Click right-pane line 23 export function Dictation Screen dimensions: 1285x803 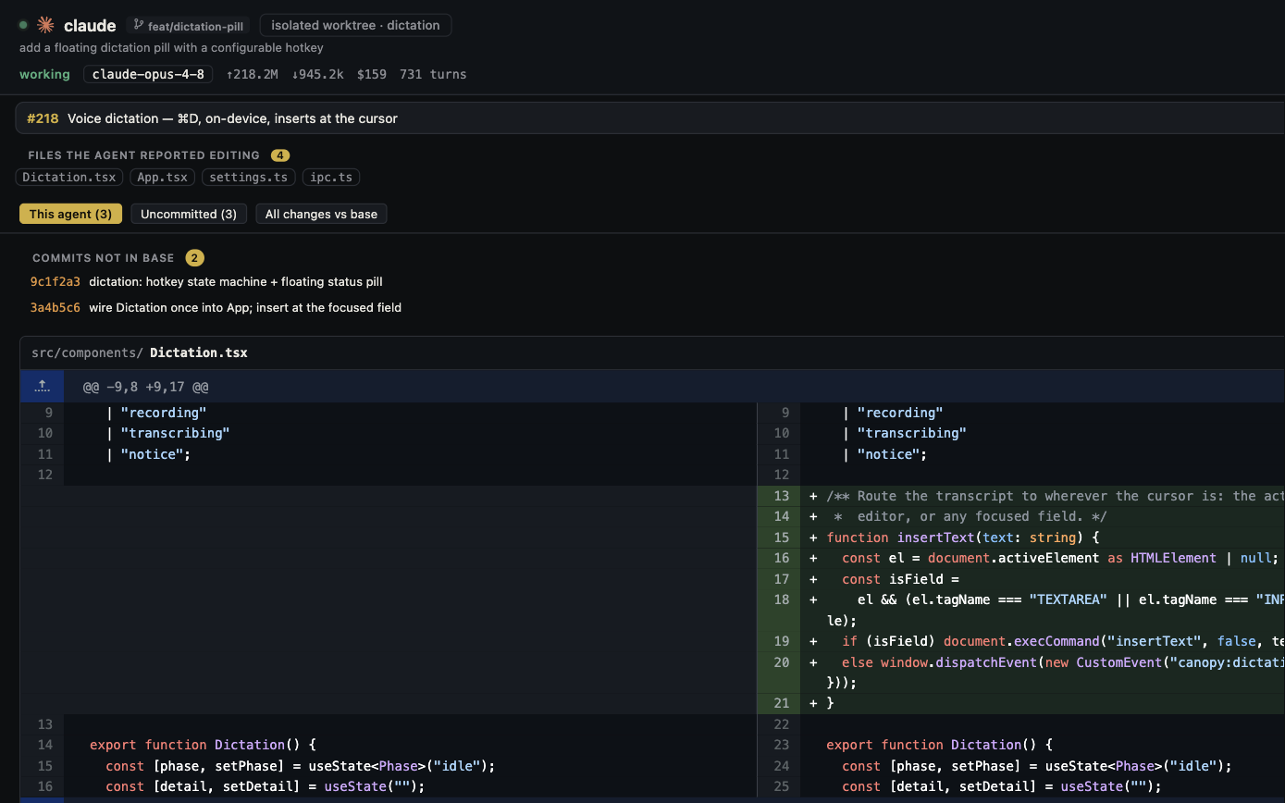click(1021, 745)
